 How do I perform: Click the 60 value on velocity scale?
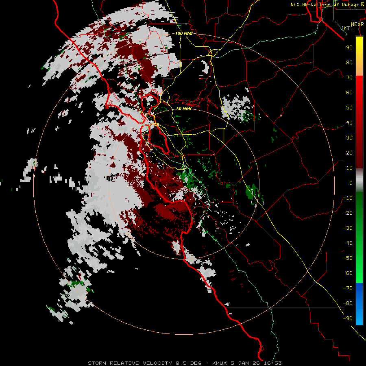tap(349, 93)
